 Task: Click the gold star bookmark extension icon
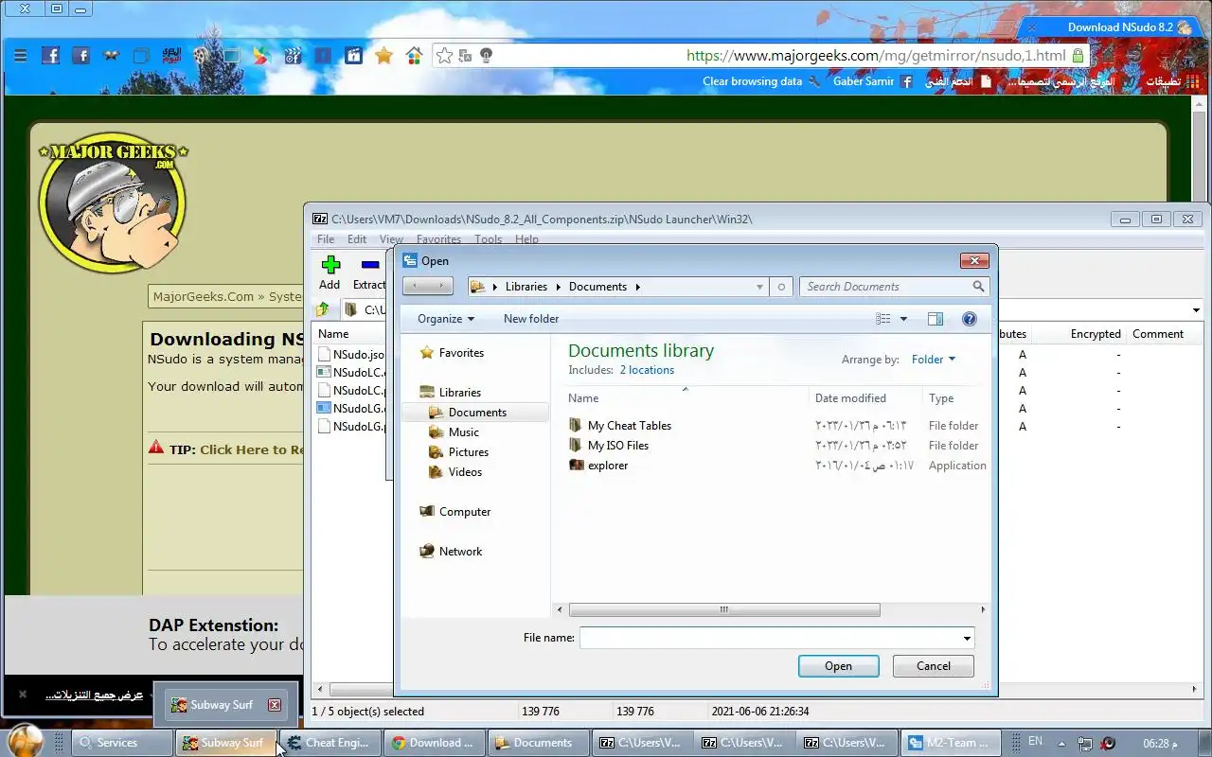(383, 56)
